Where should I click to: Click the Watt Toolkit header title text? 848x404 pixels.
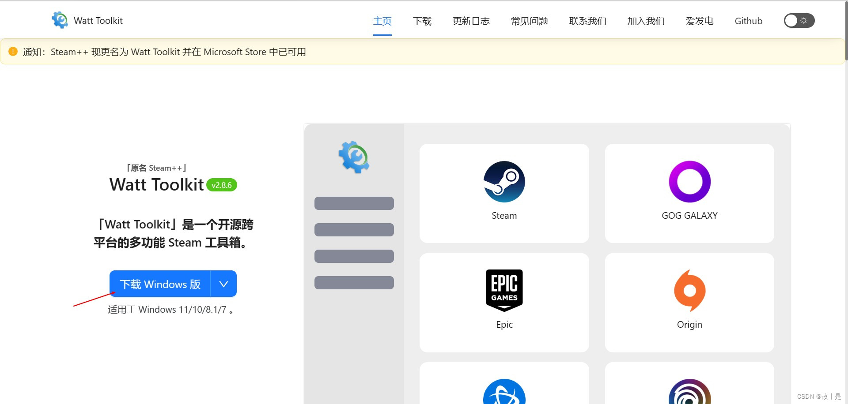tap(98, 21)
